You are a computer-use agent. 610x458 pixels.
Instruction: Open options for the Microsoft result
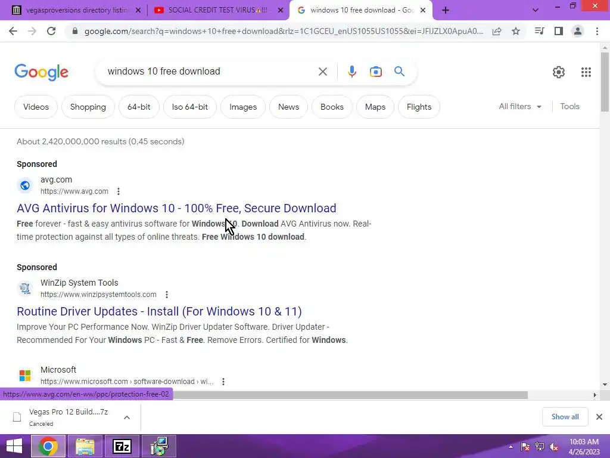(x=223, y=382)
